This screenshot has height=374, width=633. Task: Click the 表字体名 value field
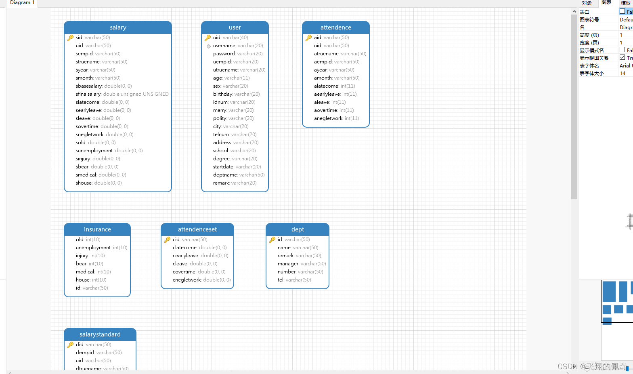626,65
